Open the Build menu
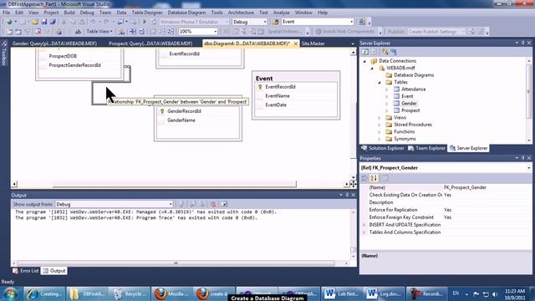The image size is (535, 301). [x=69, y=13]
